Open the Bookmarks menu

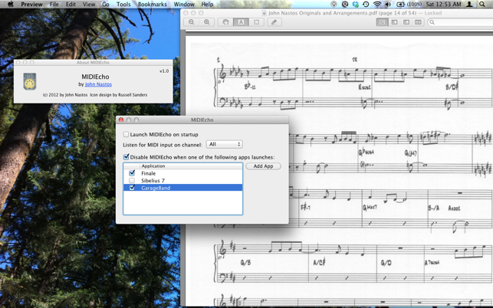(x=152, y=4)
